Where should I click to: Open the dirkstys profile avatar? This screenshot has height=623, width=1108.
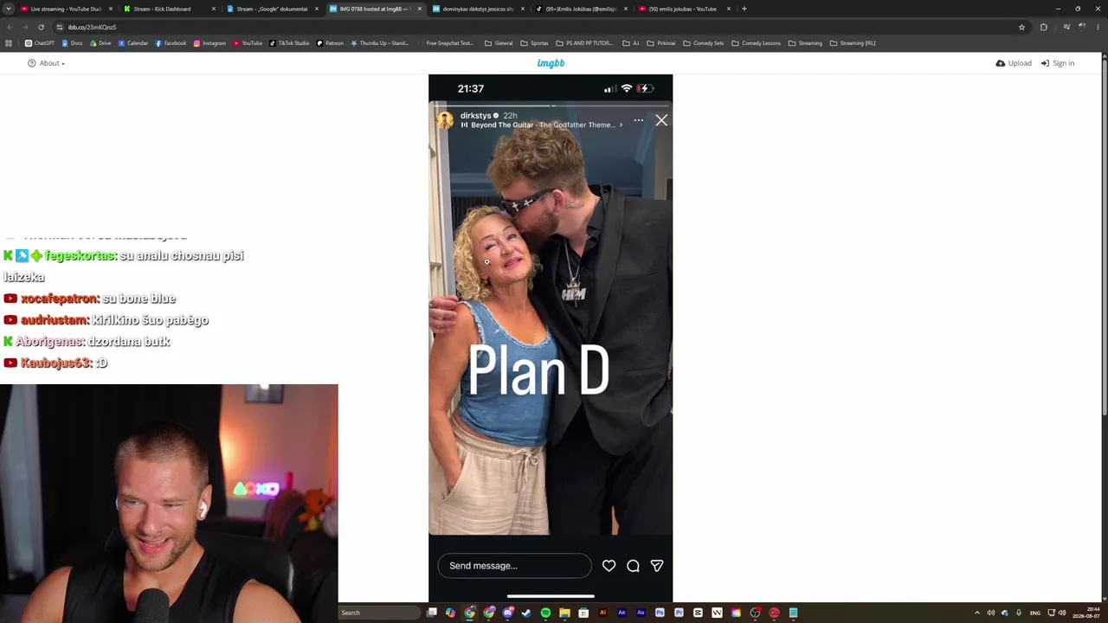pyautogui.click(x=445, y=120)
